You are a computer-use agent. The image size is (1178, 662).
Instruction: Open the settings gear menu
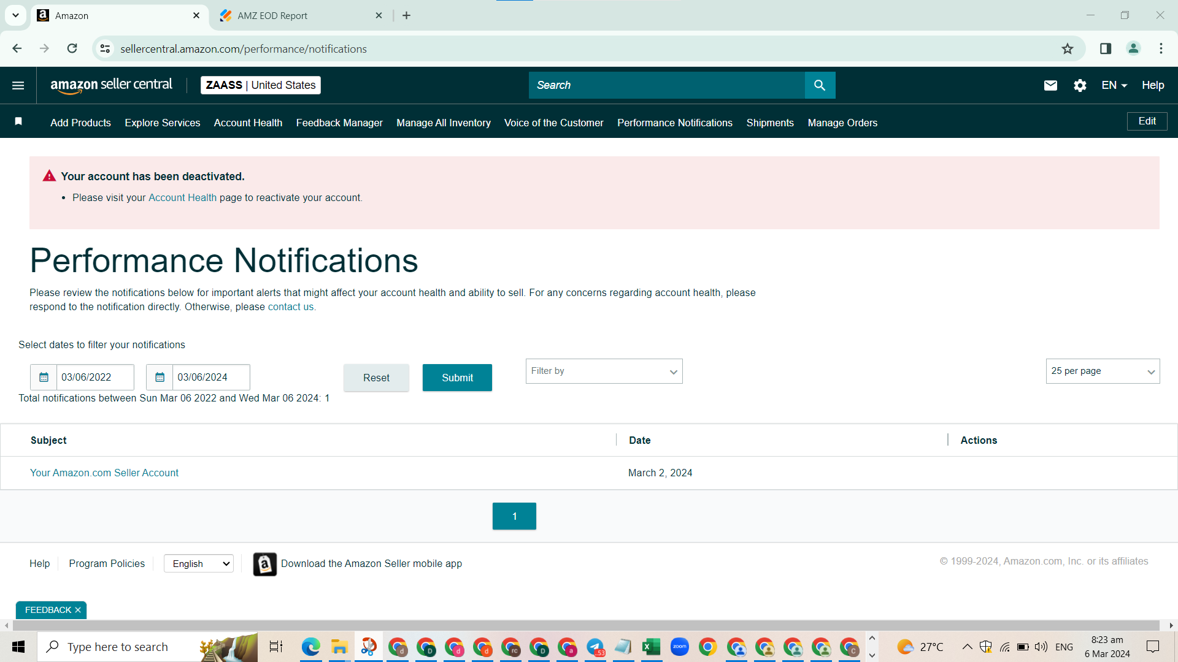pos(1080,85)
